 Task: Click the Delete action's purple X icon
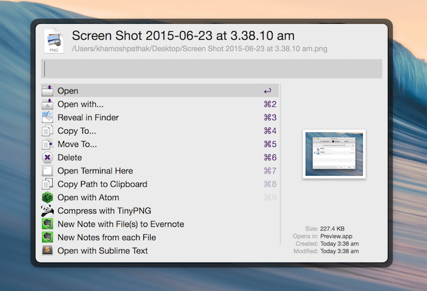(48, 157)
